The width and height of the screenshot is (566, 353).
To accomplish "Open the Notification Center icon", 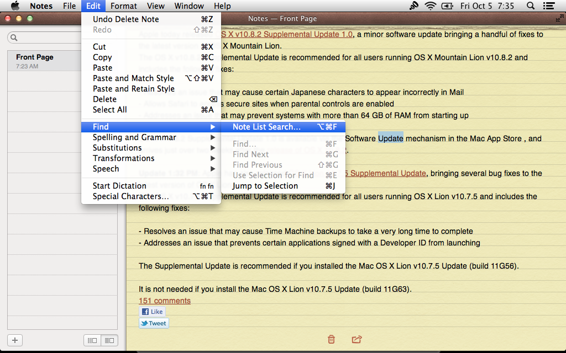I will [x=549, y=6].
